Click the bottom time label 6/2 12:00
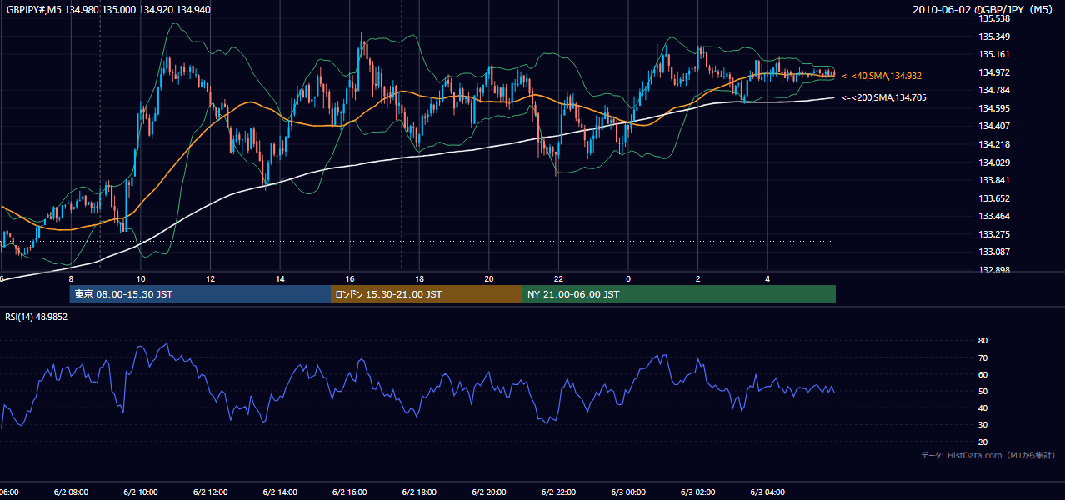This screenshot has width=1065, height=500. [211, 492]
